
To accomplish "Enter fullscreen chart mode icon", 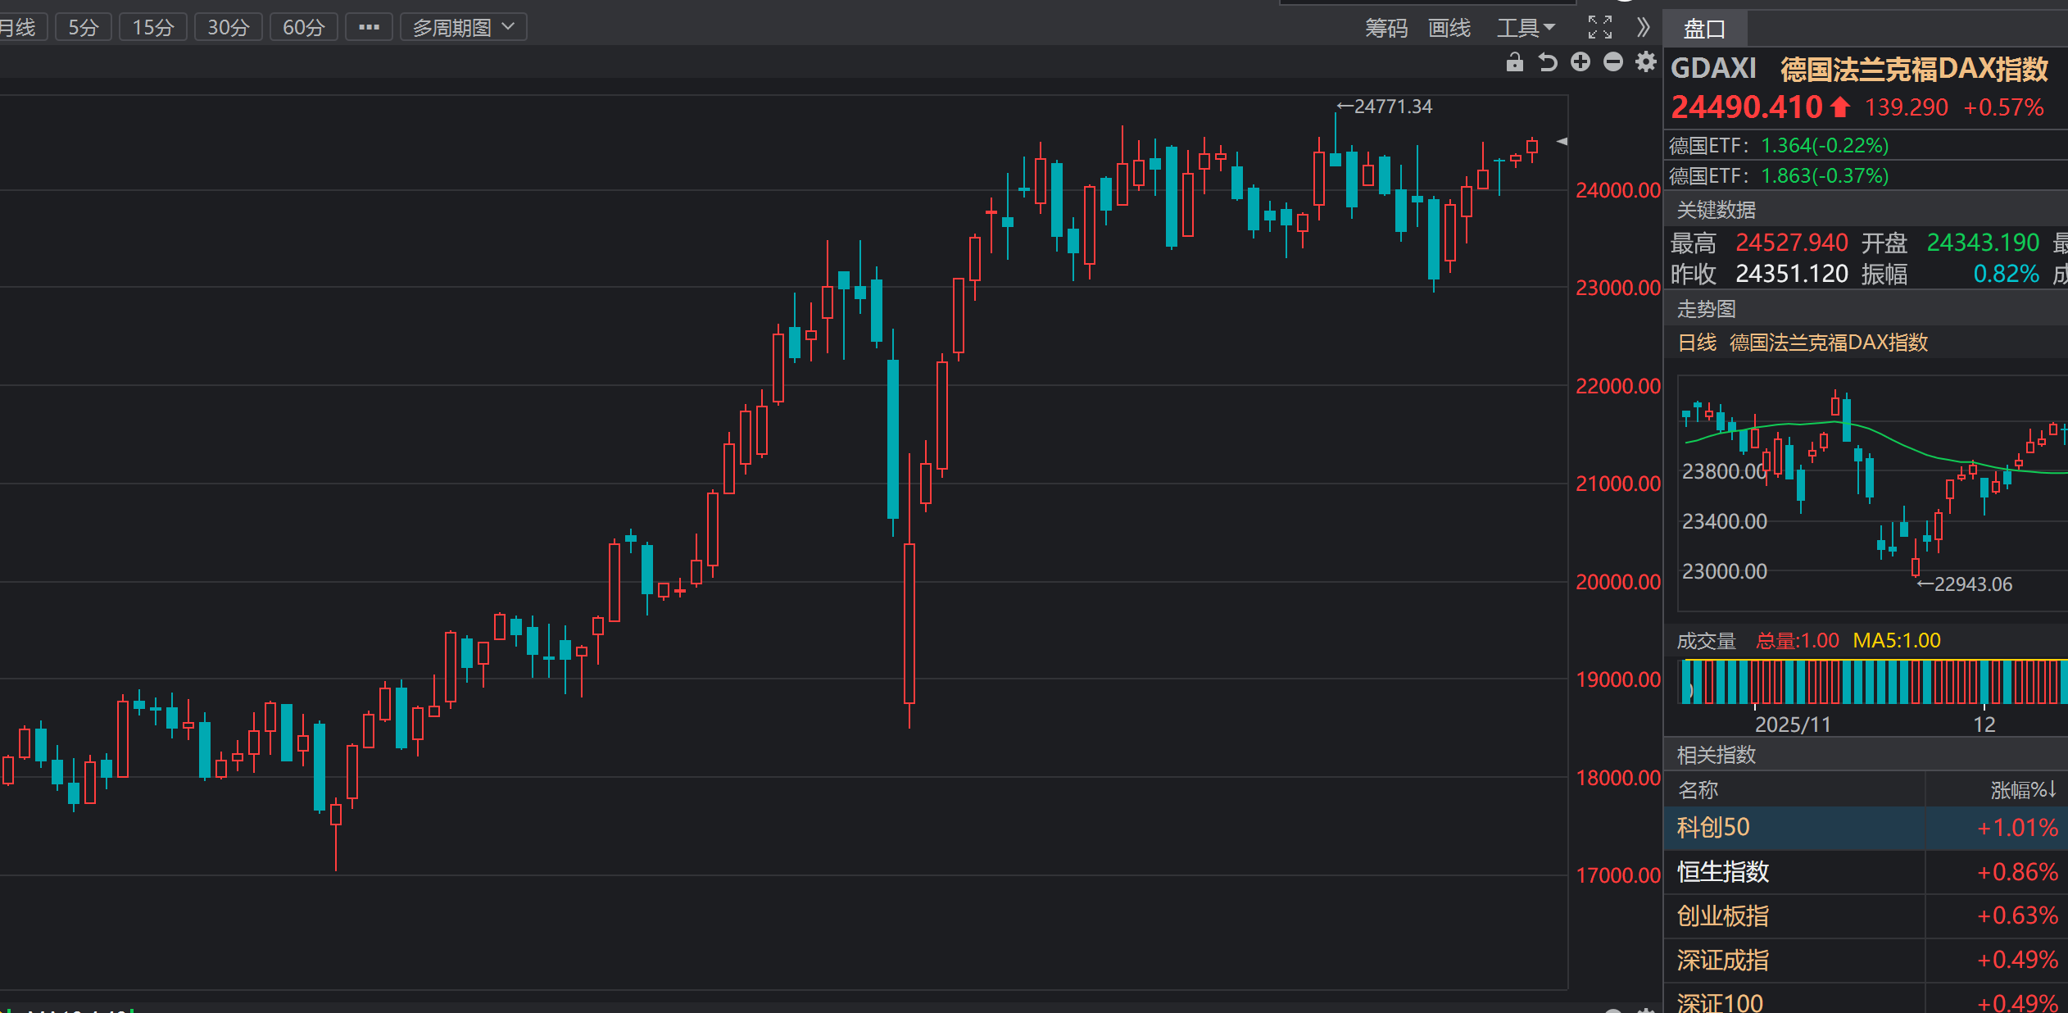I will click(1599, 28).
